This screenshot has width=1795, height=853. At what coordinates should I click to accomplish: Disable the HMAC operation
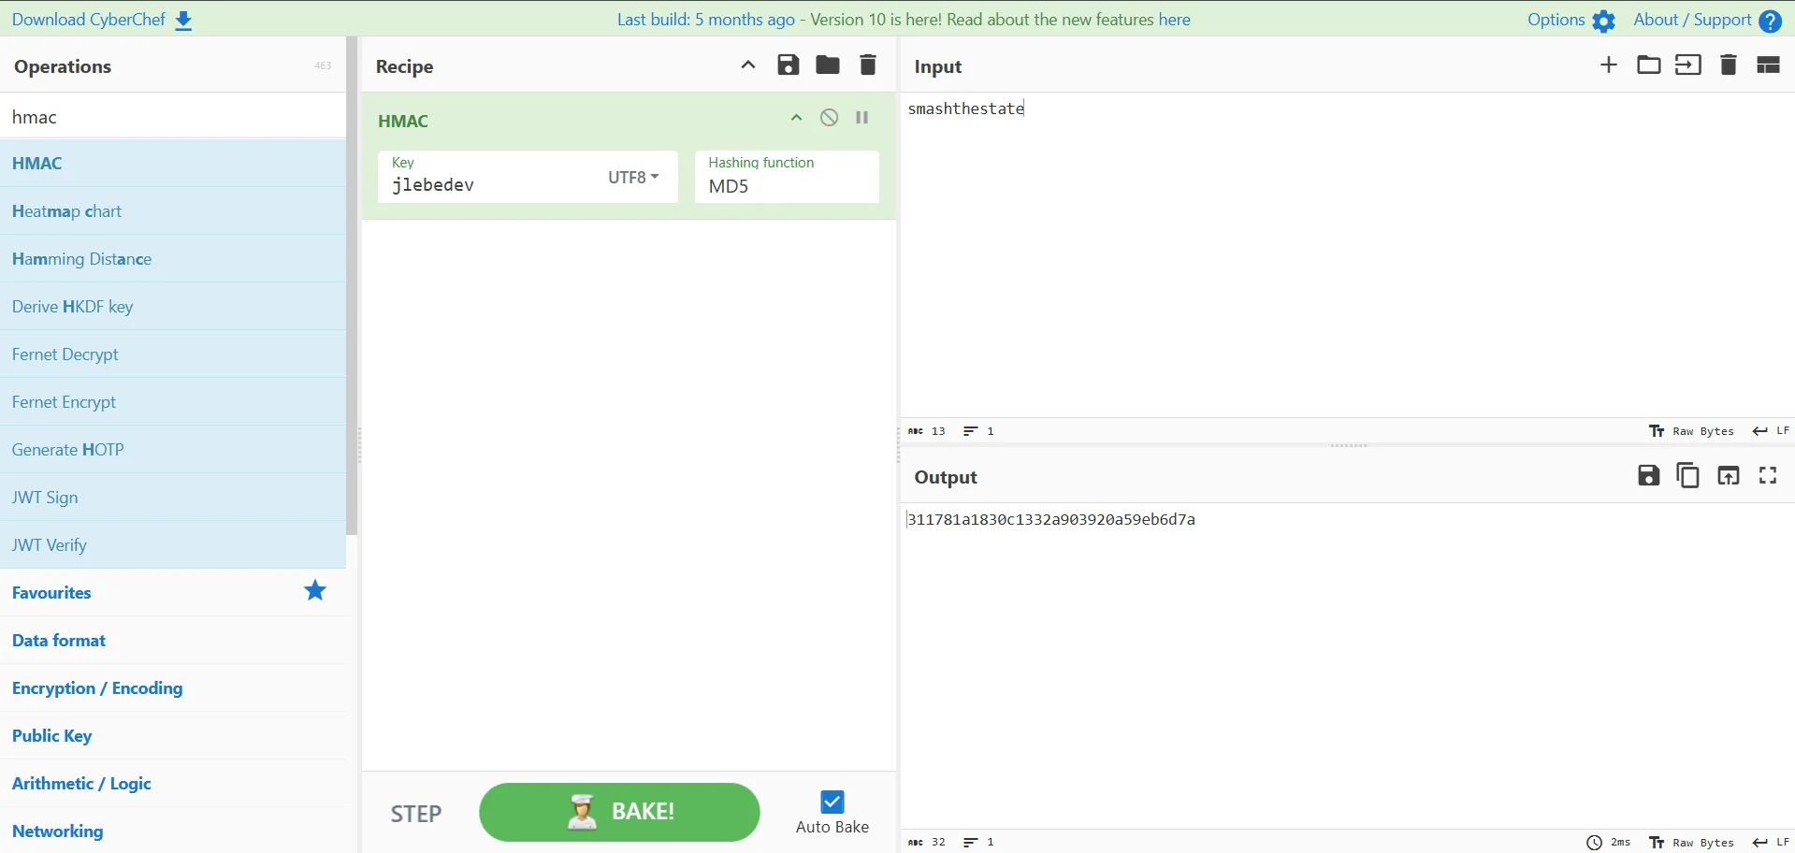click(830, 118)
